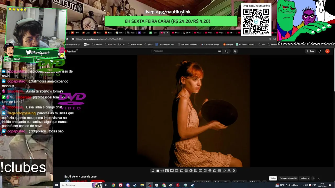335x188 pixels.
Task: Open the Nautilus bookmark folder
Action: (x=97, y=44)
